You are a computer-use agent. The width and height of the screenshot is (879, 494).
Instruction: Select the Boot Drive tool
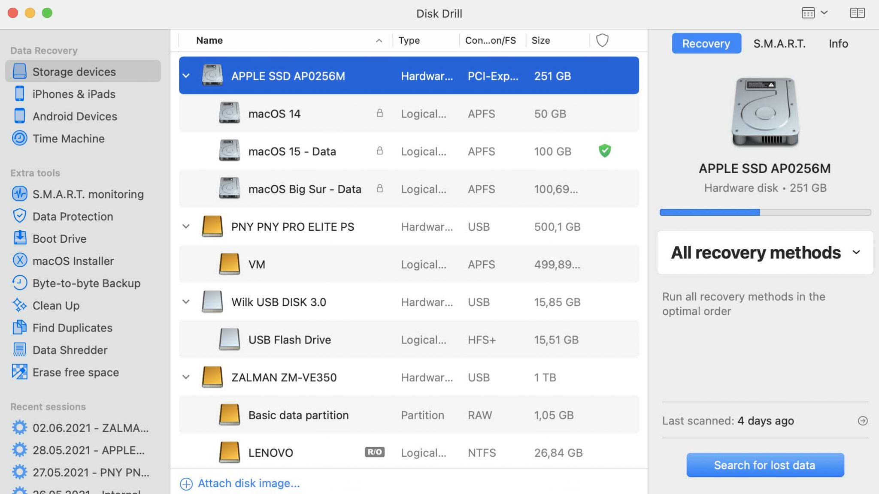tap(58, 238)
